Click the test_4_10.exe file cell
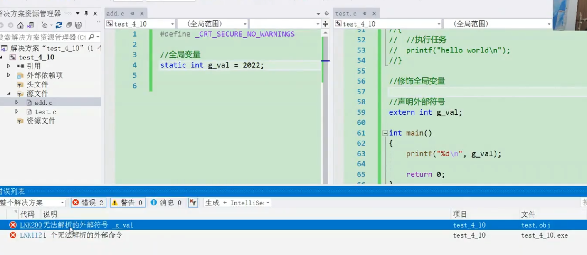The height and width of the screenshot is (255, 587). tap(545, 235)
